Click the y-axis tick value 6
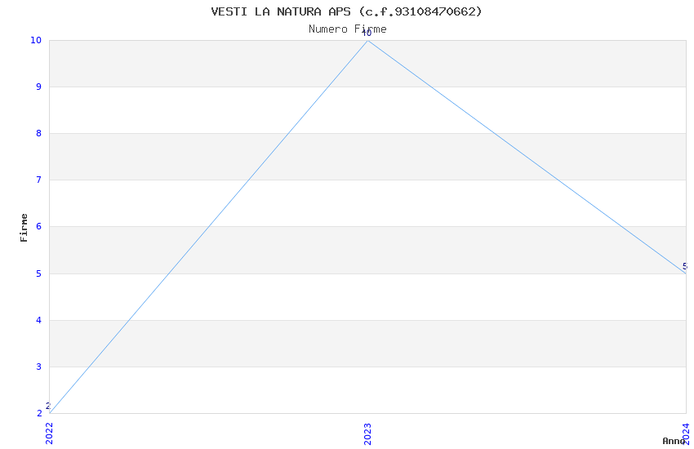Image resolution: width=694 pixels, height=449 pixels. coord(39,226)
